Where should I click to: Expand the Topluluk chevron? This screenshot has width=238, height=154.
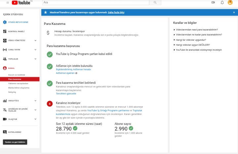[35, 59]
